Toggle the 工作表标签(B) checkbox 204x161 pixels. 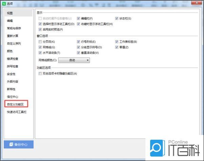(117, 42)
